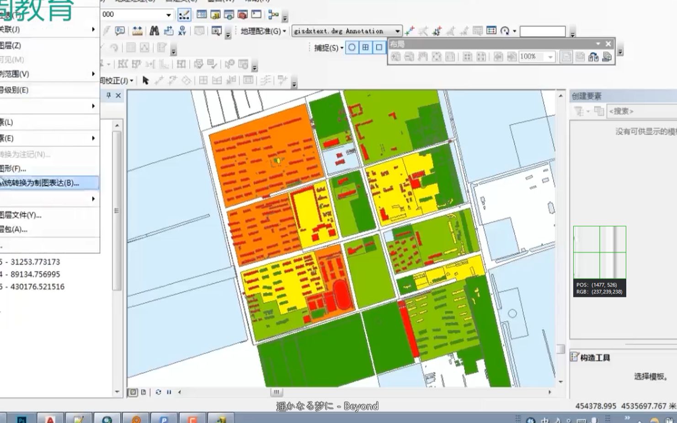Toggle point snapping circle button
677x423 pixels.
352,47
